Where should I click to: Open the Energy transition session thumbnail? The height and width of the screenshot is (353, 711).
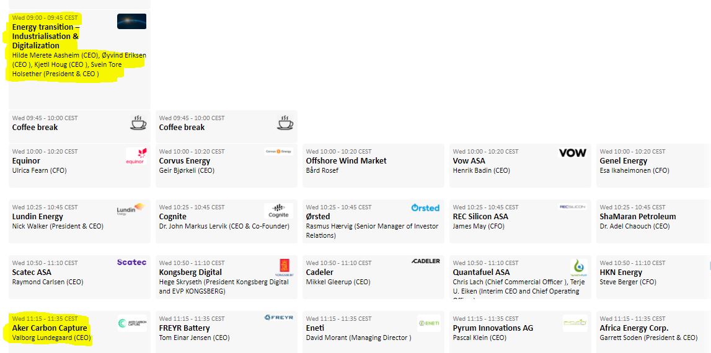pos(131,22)
